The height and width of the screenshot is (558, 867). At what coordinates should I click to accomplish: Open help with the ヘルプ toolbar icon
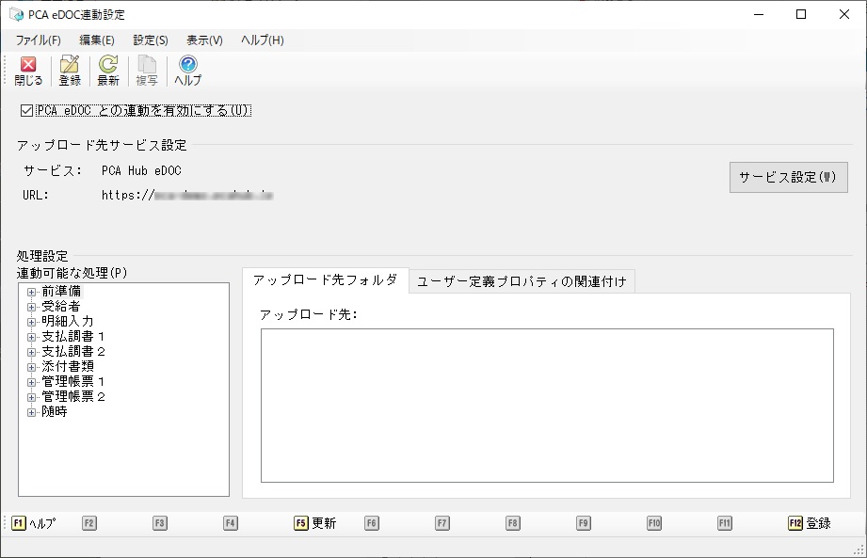click(187, 71)
